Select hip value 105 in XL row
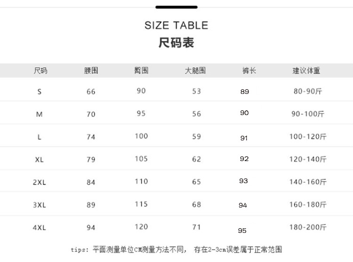353x262 pixels. pos(141,159)
